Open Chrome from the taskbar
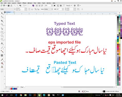Screen dimensions: 122x97 tap(21, 95)
